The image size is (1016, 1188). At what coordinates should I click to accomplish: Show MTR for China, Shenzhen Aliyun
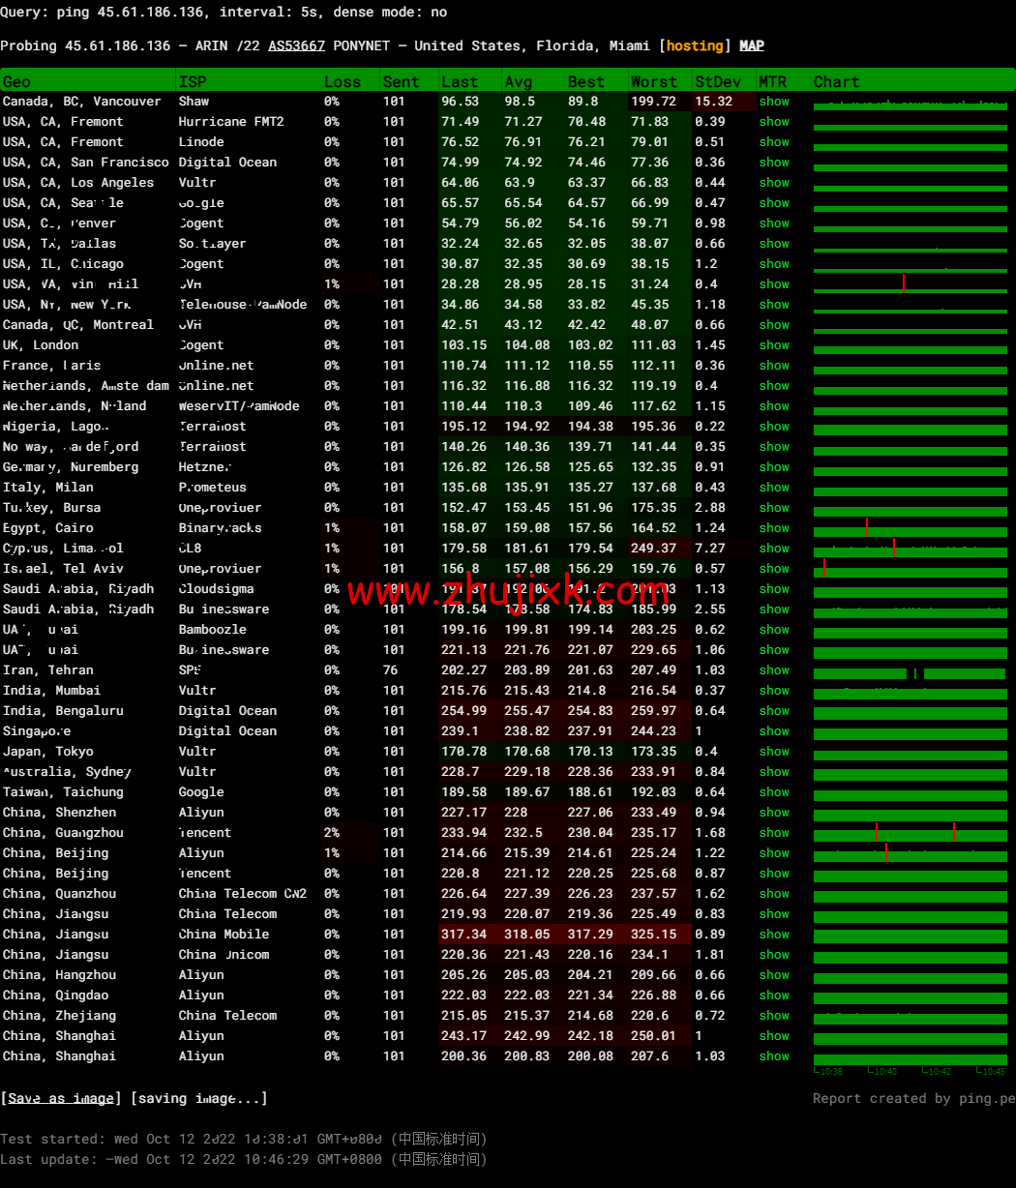point(774,812)
